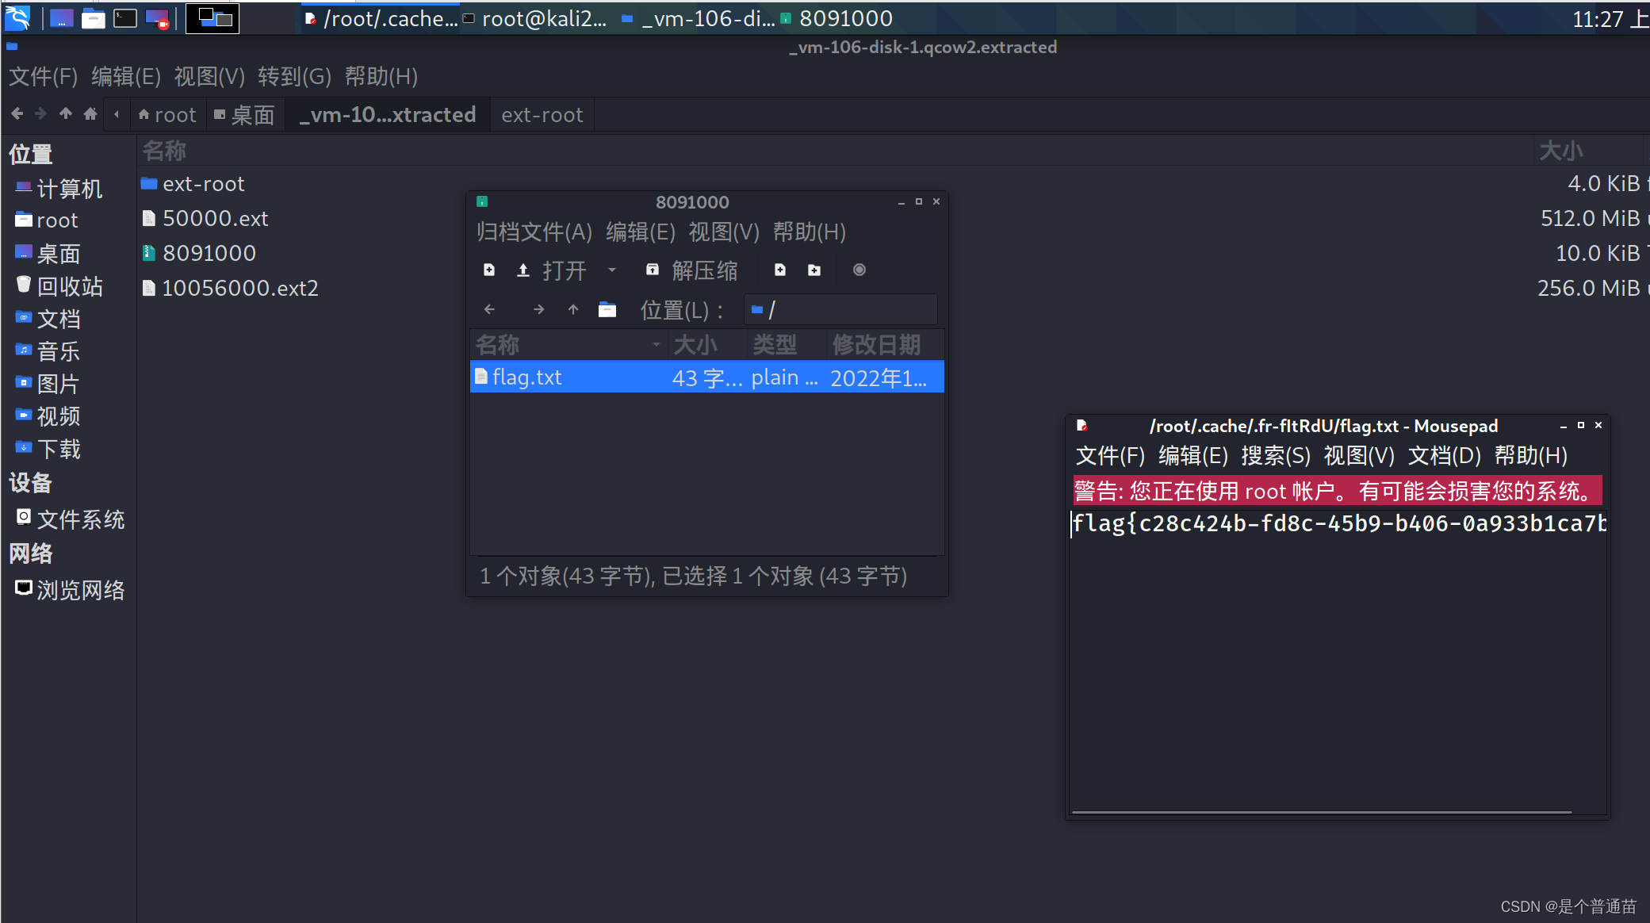1650x923 pixels.
Task: Open the Kali applications menu icon
Action: [x=17, y=17]
